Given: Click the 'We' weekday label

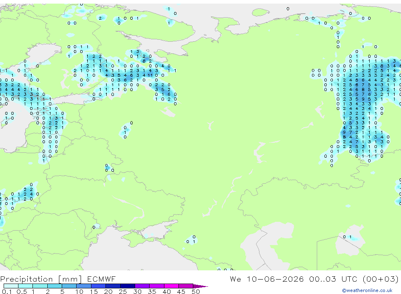Looking at the screenshot, I should coord(235,279).
